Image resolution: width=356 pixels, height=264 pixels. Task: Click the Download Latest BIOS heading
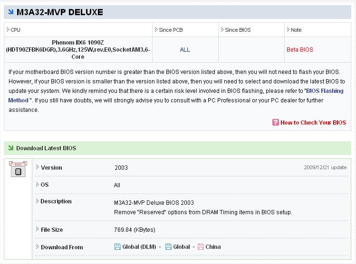click(x=46, y=148)
